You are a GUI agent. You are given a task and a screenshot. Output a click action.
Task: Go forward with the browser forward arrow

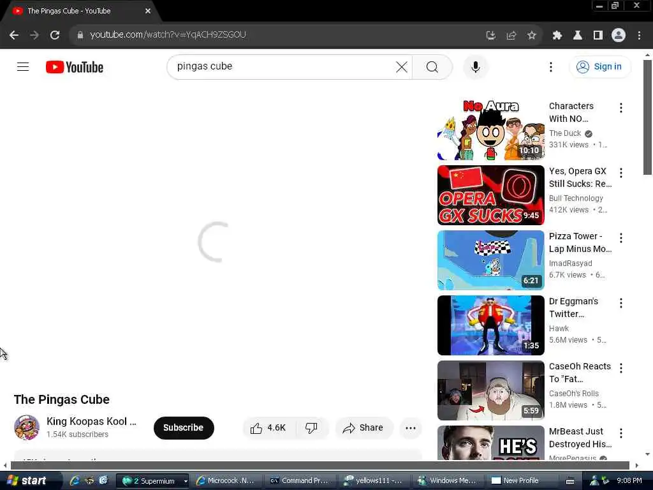tap(34, 36)
